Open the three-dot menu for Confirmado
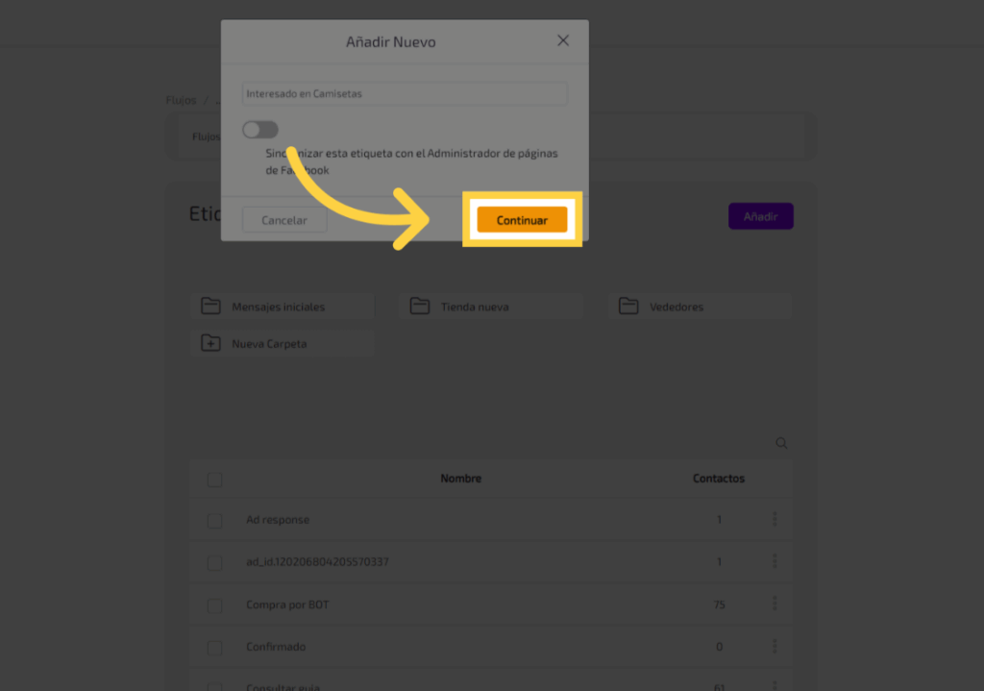984x691 pixels. [775, 647]
